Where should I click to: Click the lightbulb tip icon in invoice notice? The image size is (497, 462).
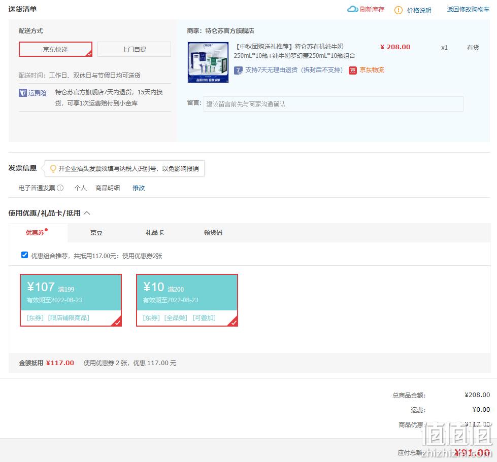coord(53,168)
